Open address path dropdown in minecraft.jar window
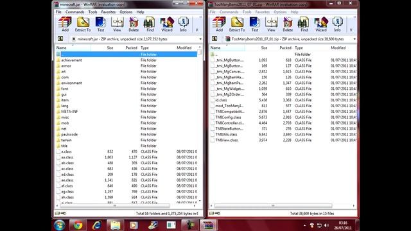411x231 pixels. 200,39
